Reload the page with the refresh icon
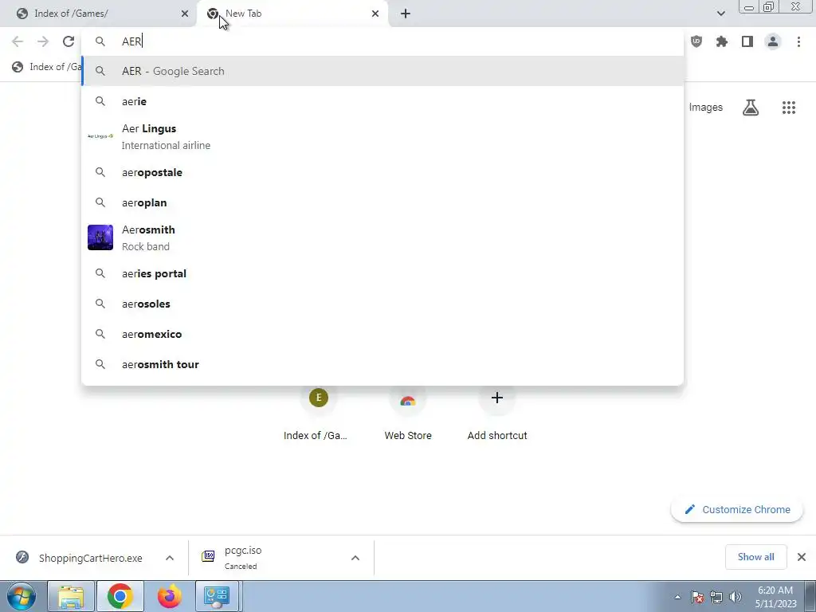Screen dimensions: 816x612 tap(69, 41)
